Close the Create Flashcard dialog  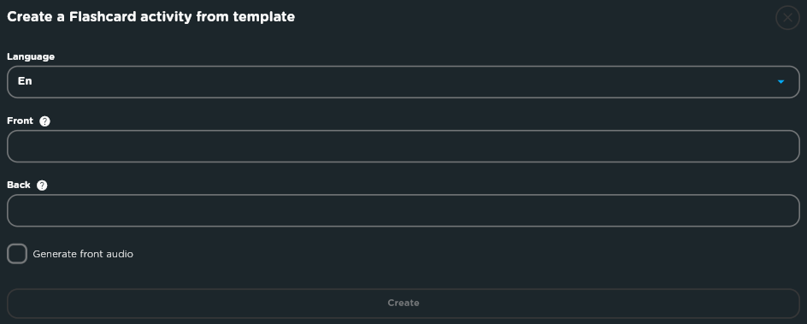tap(787, 17)
